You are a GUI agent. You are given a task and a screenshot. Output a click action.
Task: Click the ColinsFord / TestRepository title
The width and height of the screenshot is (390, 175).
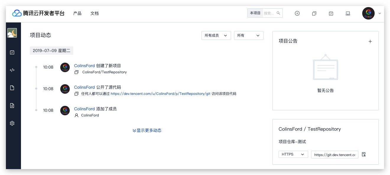[x=310, y=129]
